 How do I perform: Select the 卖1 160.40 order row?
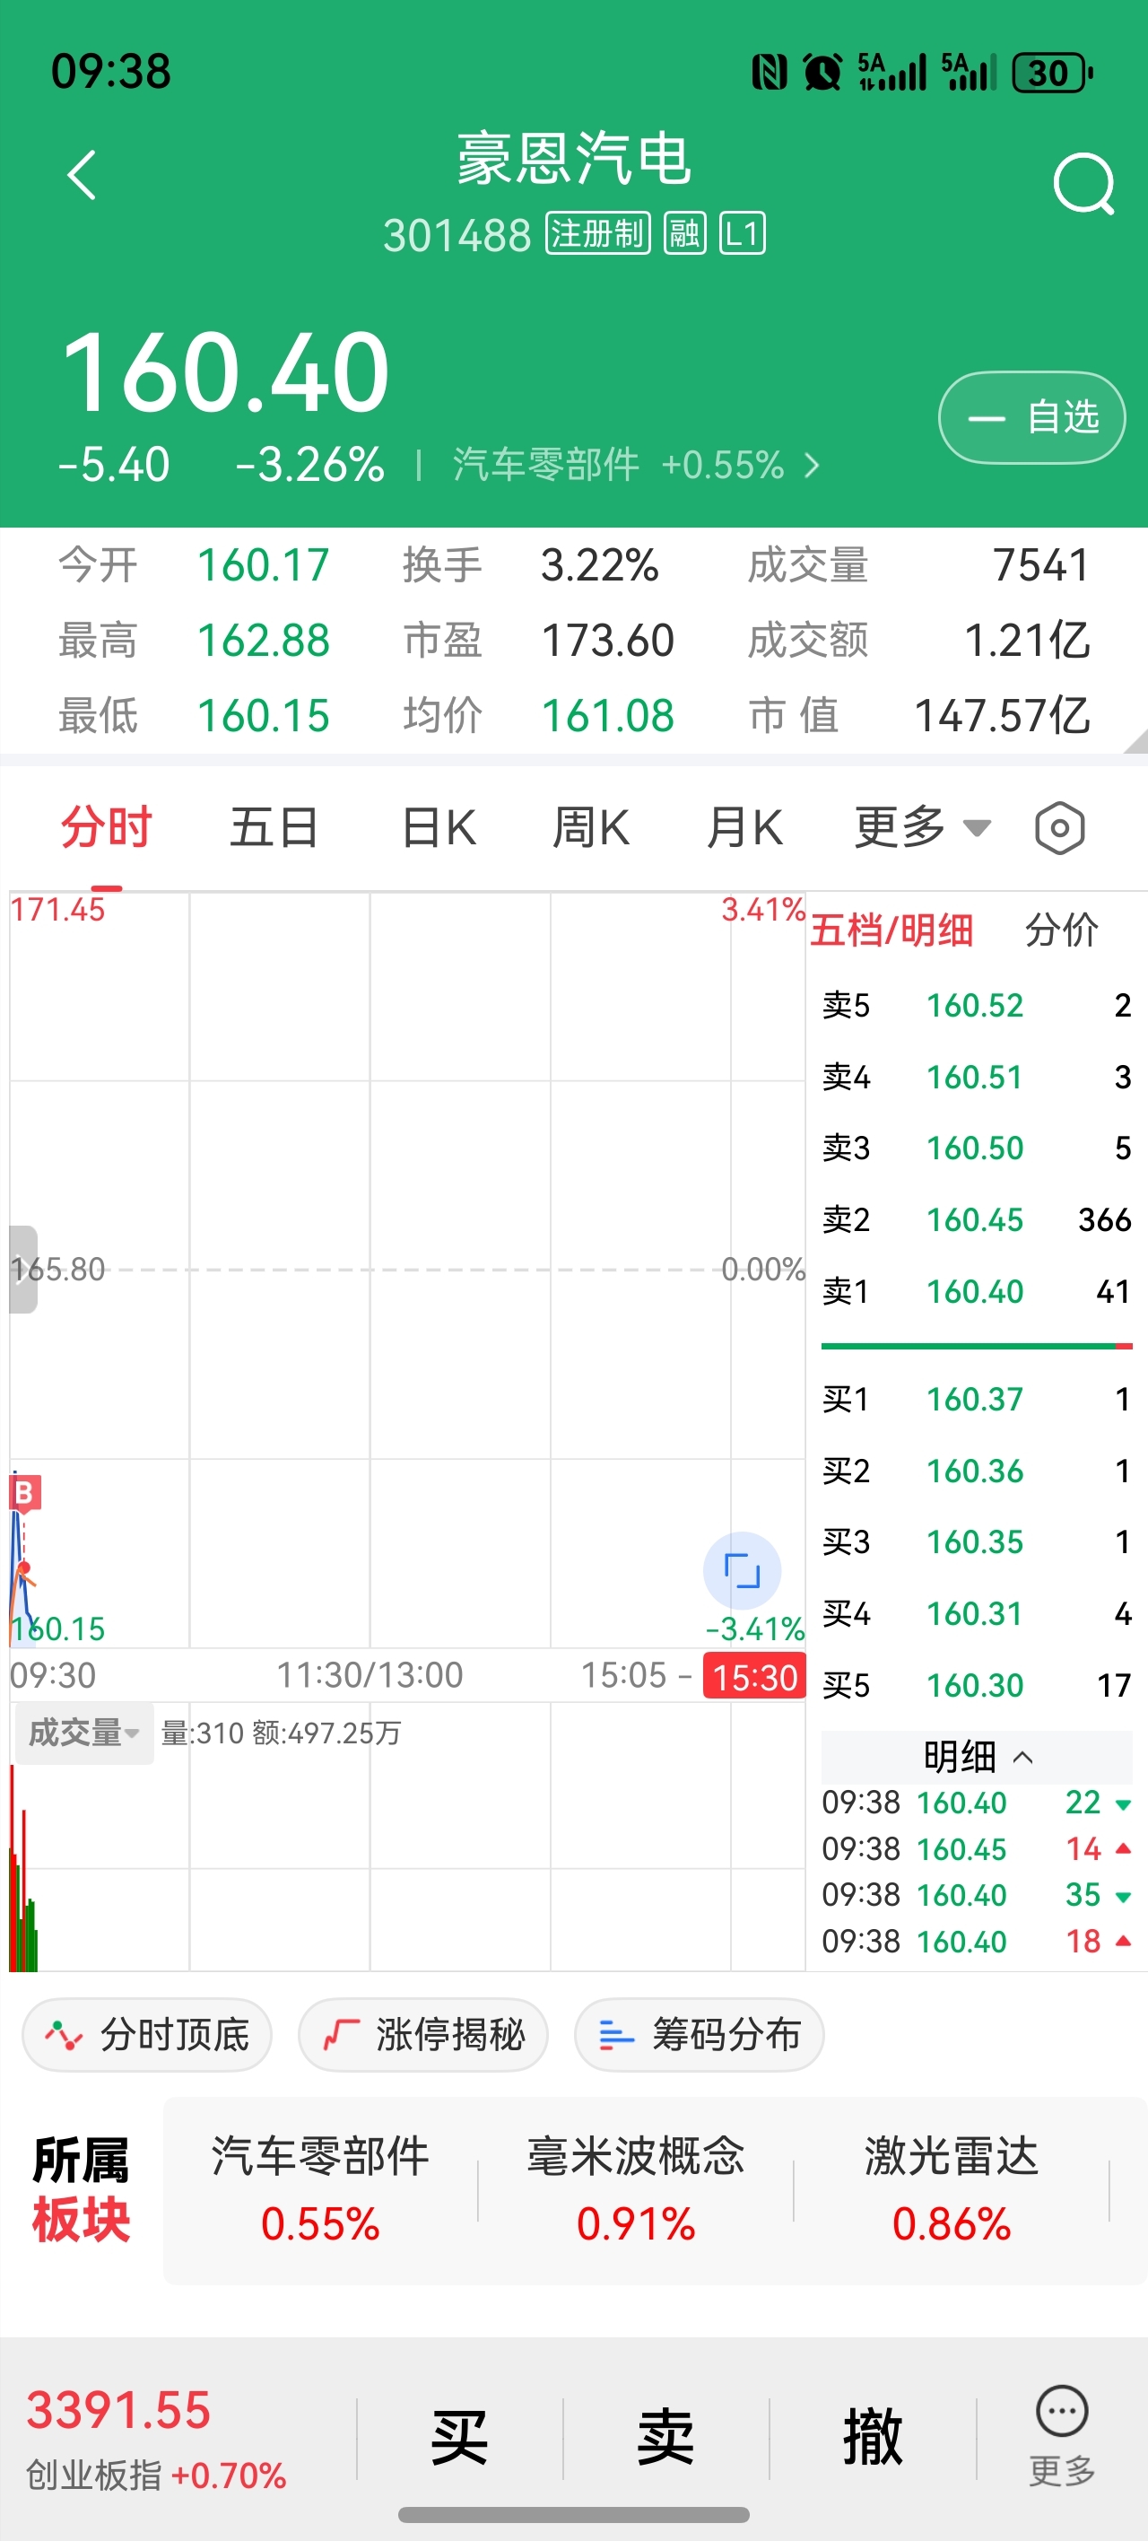[977, 1291]
